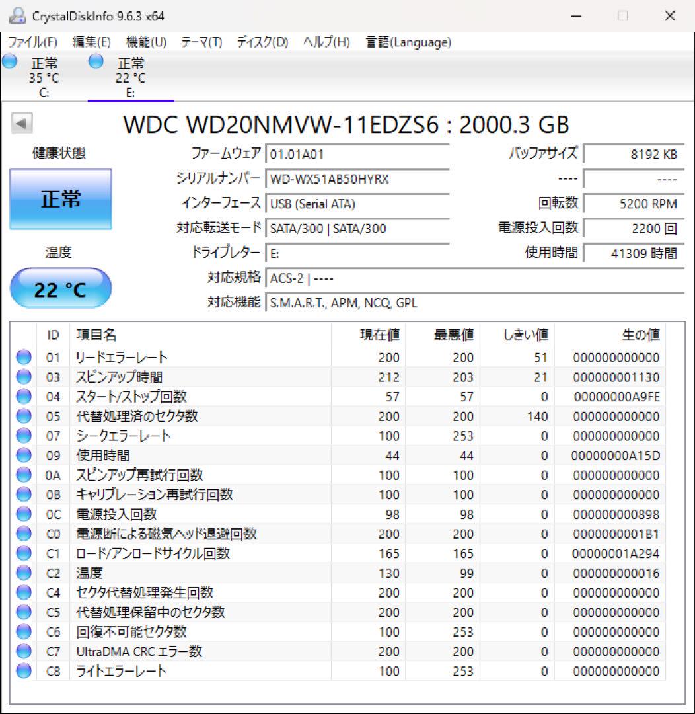
Task: Click status orb of row C8 ライトエラーレート
Action: [24, 671]
